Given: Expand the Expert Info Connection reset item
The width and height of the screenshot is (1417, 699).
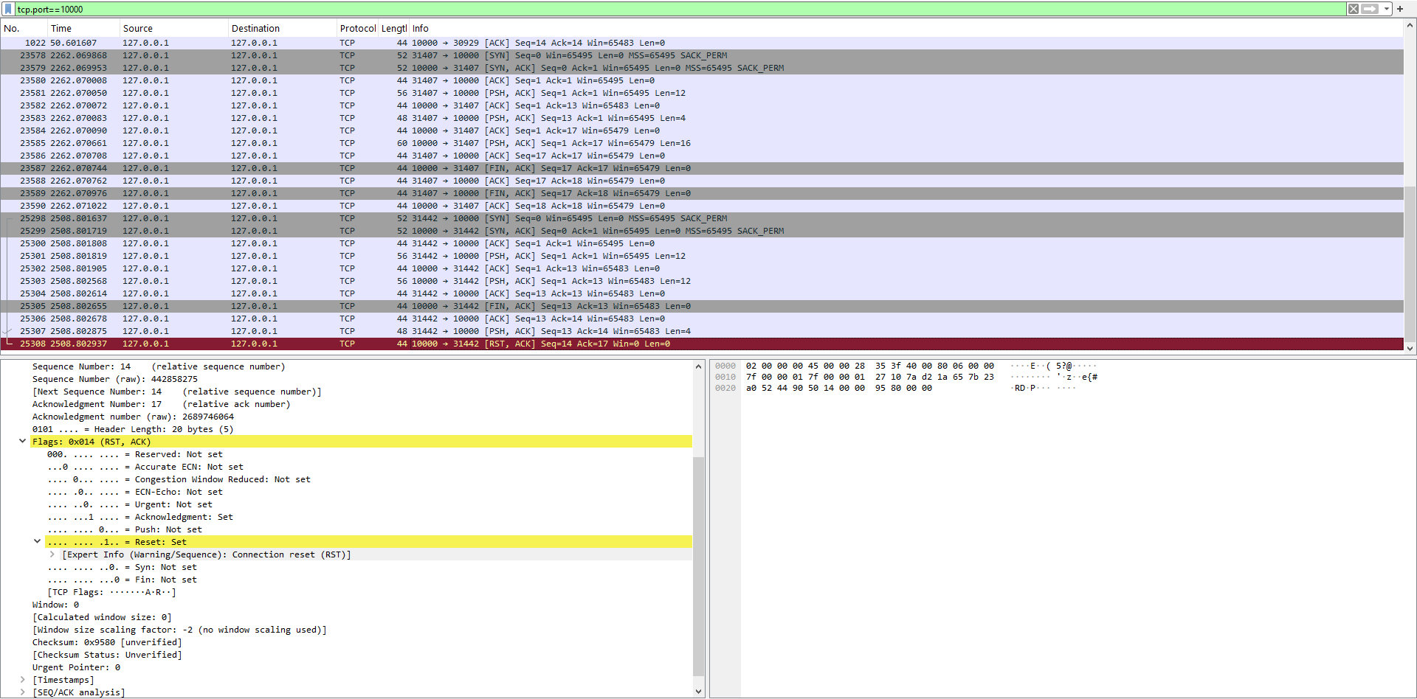Looking at the screenshot, I should click(x=52, y=554).
